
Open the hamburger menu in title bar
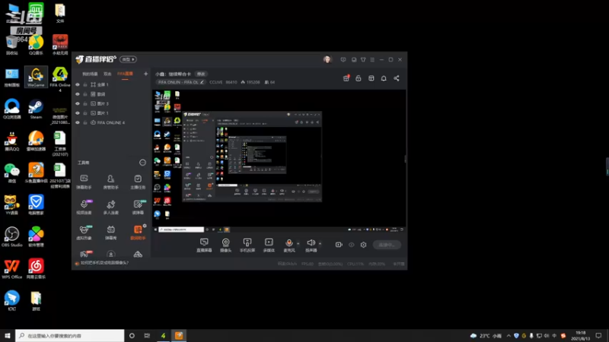[372, 60]
